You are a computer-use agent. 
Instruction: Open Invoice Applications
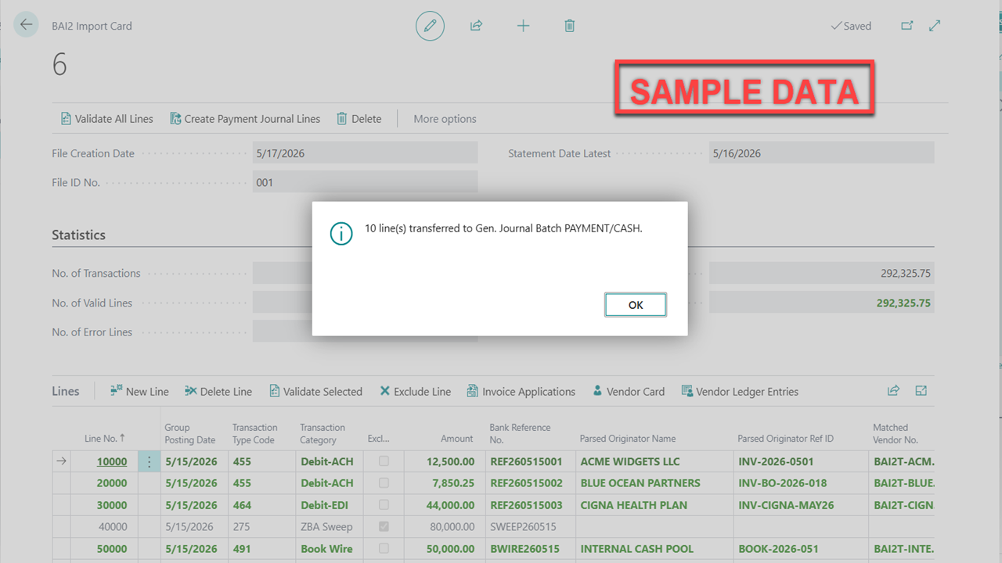[521, 391]
